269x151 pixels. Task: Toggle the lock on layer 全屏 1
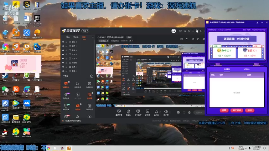pyautogui.click(x=66, y=67)
